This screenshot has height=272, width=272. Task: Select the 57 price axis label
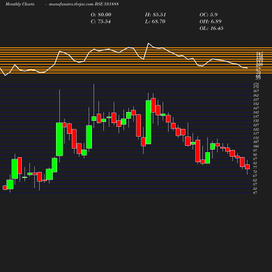click(x=255, y=184)
